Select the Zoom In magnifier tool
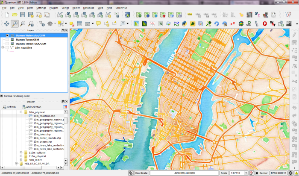This screenshot has height=176, width=299. [14, 23]
